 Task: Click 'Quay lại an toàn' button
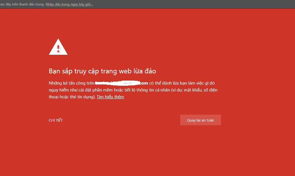[x=200, y=120]
